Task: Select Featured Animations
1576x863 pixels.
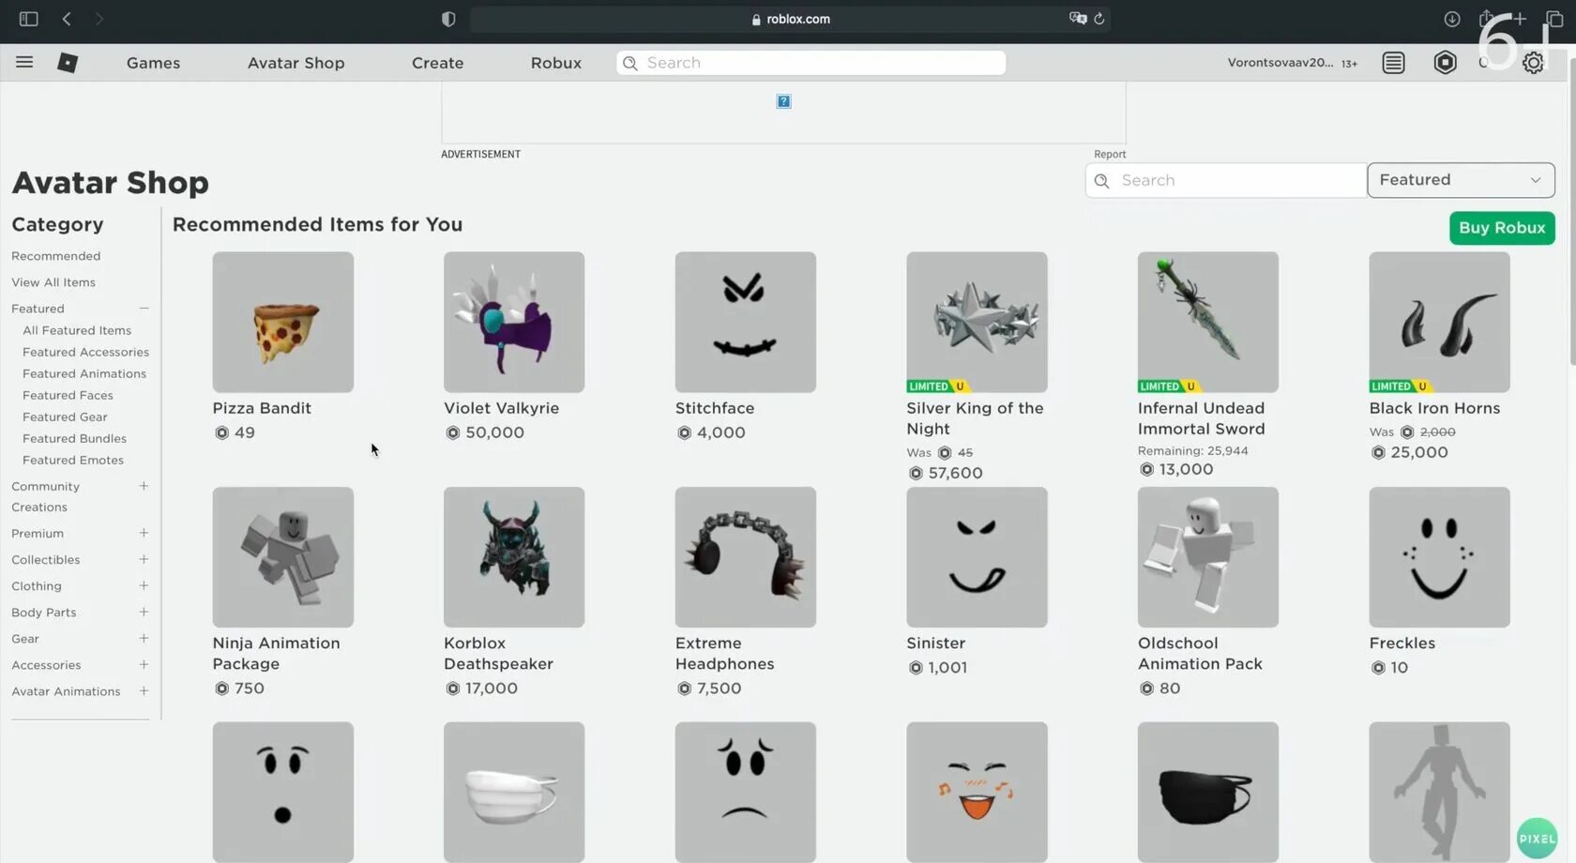Action: click(84, 373)
